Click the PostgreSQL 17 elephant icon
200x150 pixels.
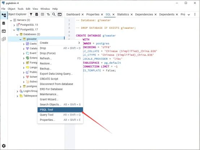[x=18, y=29]
